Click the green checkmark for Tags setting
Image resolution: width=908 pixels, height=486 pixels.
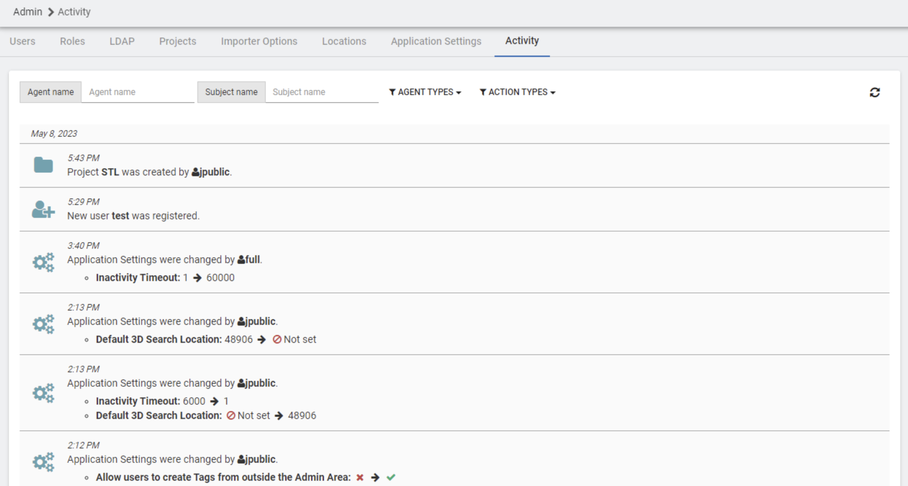pos(391,477)
